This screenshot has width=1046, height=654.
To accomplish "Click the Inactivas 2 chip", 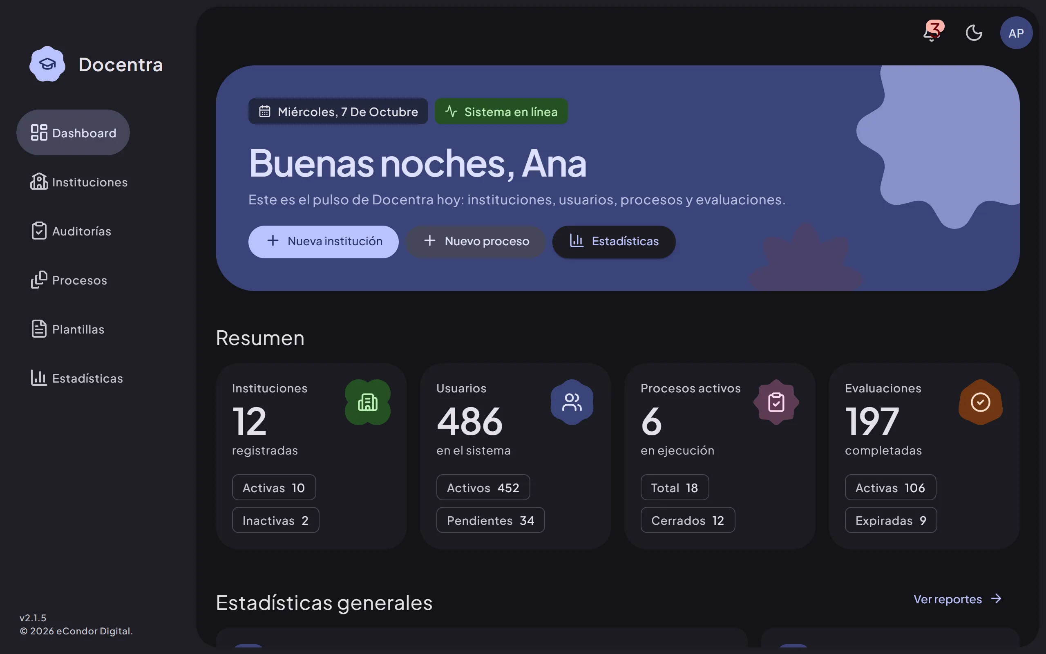I will point(276,520).
